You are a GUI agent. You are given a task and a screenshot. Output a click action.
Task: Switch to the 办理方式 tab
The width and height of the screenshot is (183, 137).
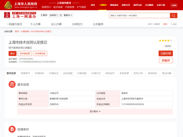click(96, 73)
